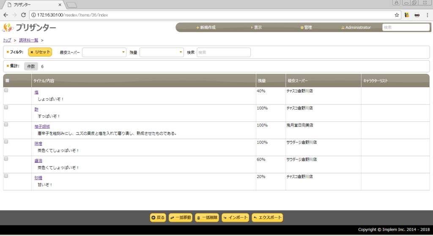The image size is (433, 236).
Task: Click the プリザンター logo
Action: point(29,27)
